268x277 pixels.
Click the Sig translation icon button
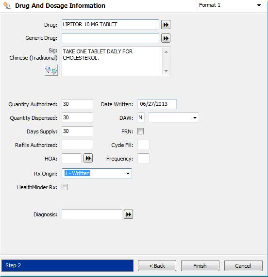51,70
